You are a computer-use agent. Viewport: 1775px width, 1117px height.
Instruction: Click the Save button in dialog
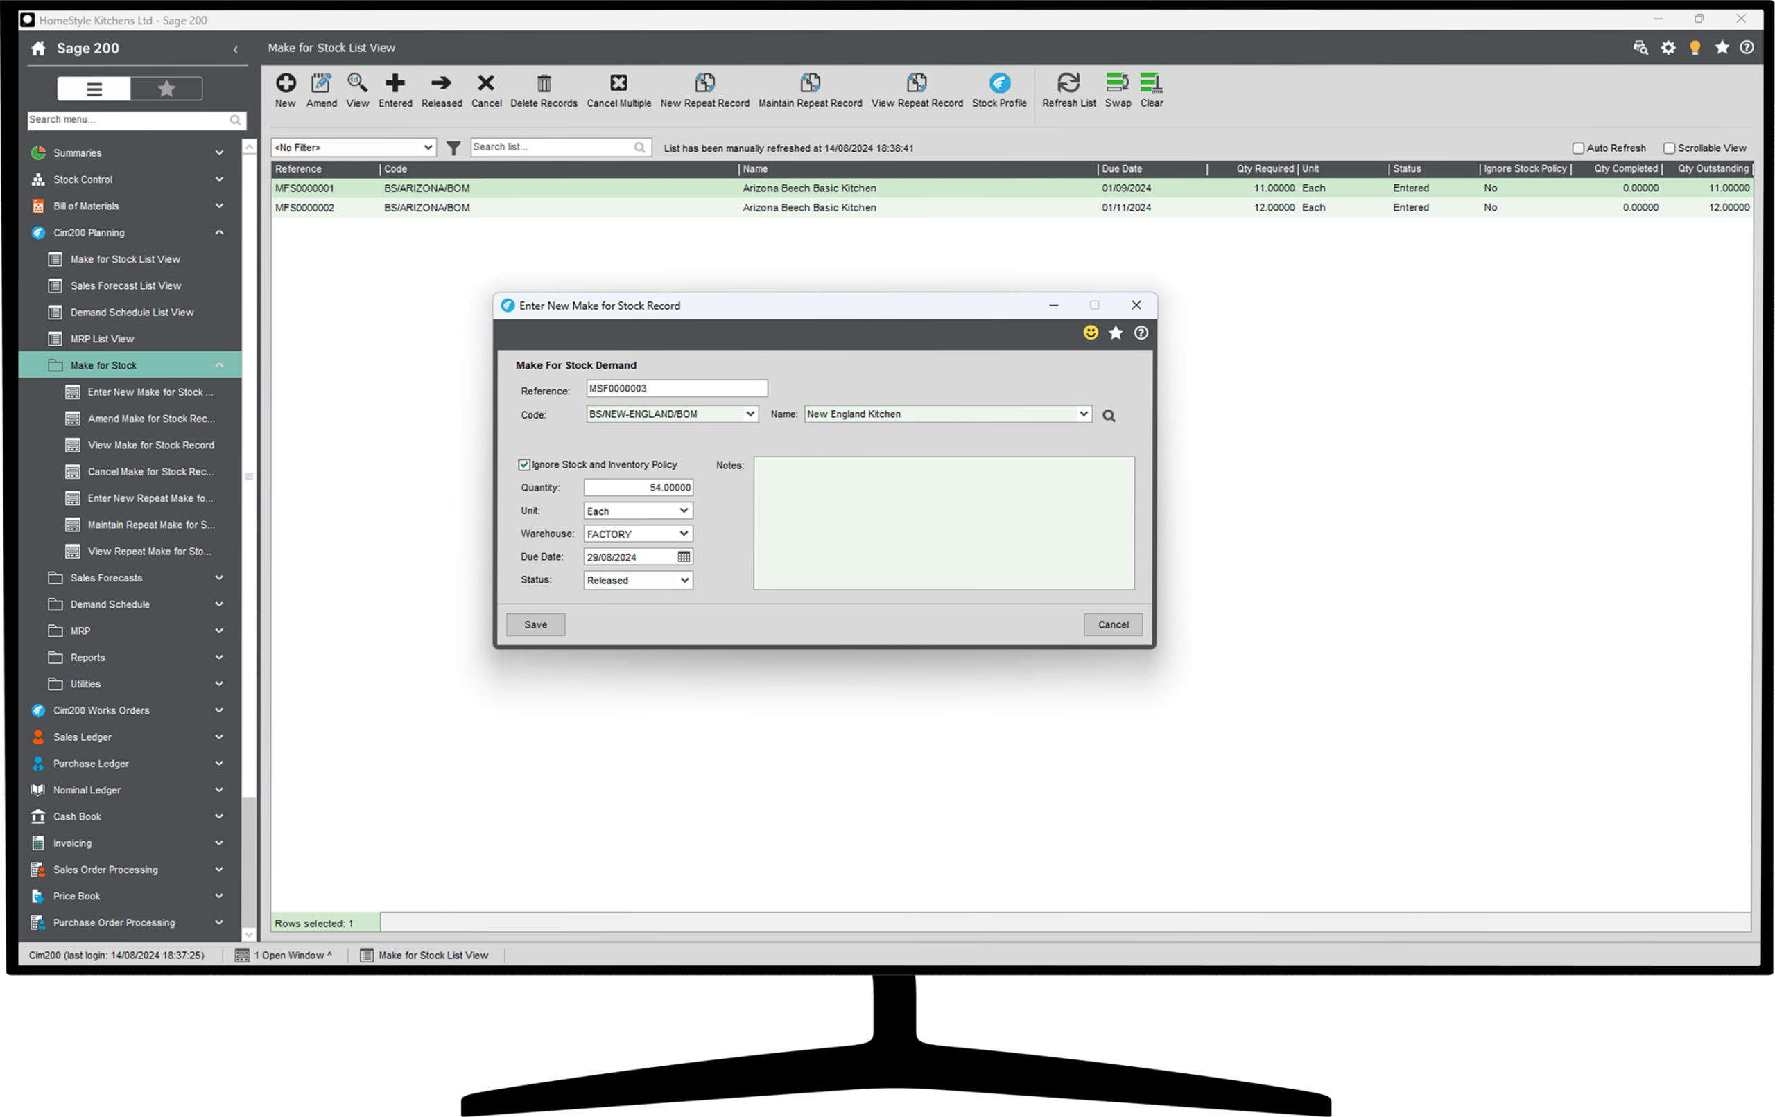pos(535,625)
